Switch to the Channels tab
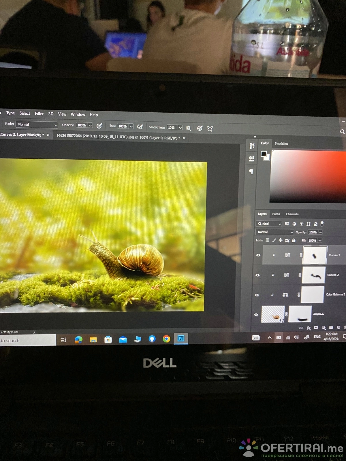 coord(292,214)
